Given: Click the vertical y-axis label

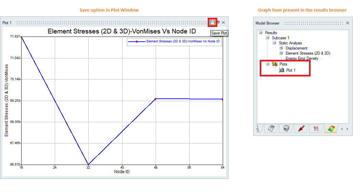Looking at the screenshot, I should point(6,100).
